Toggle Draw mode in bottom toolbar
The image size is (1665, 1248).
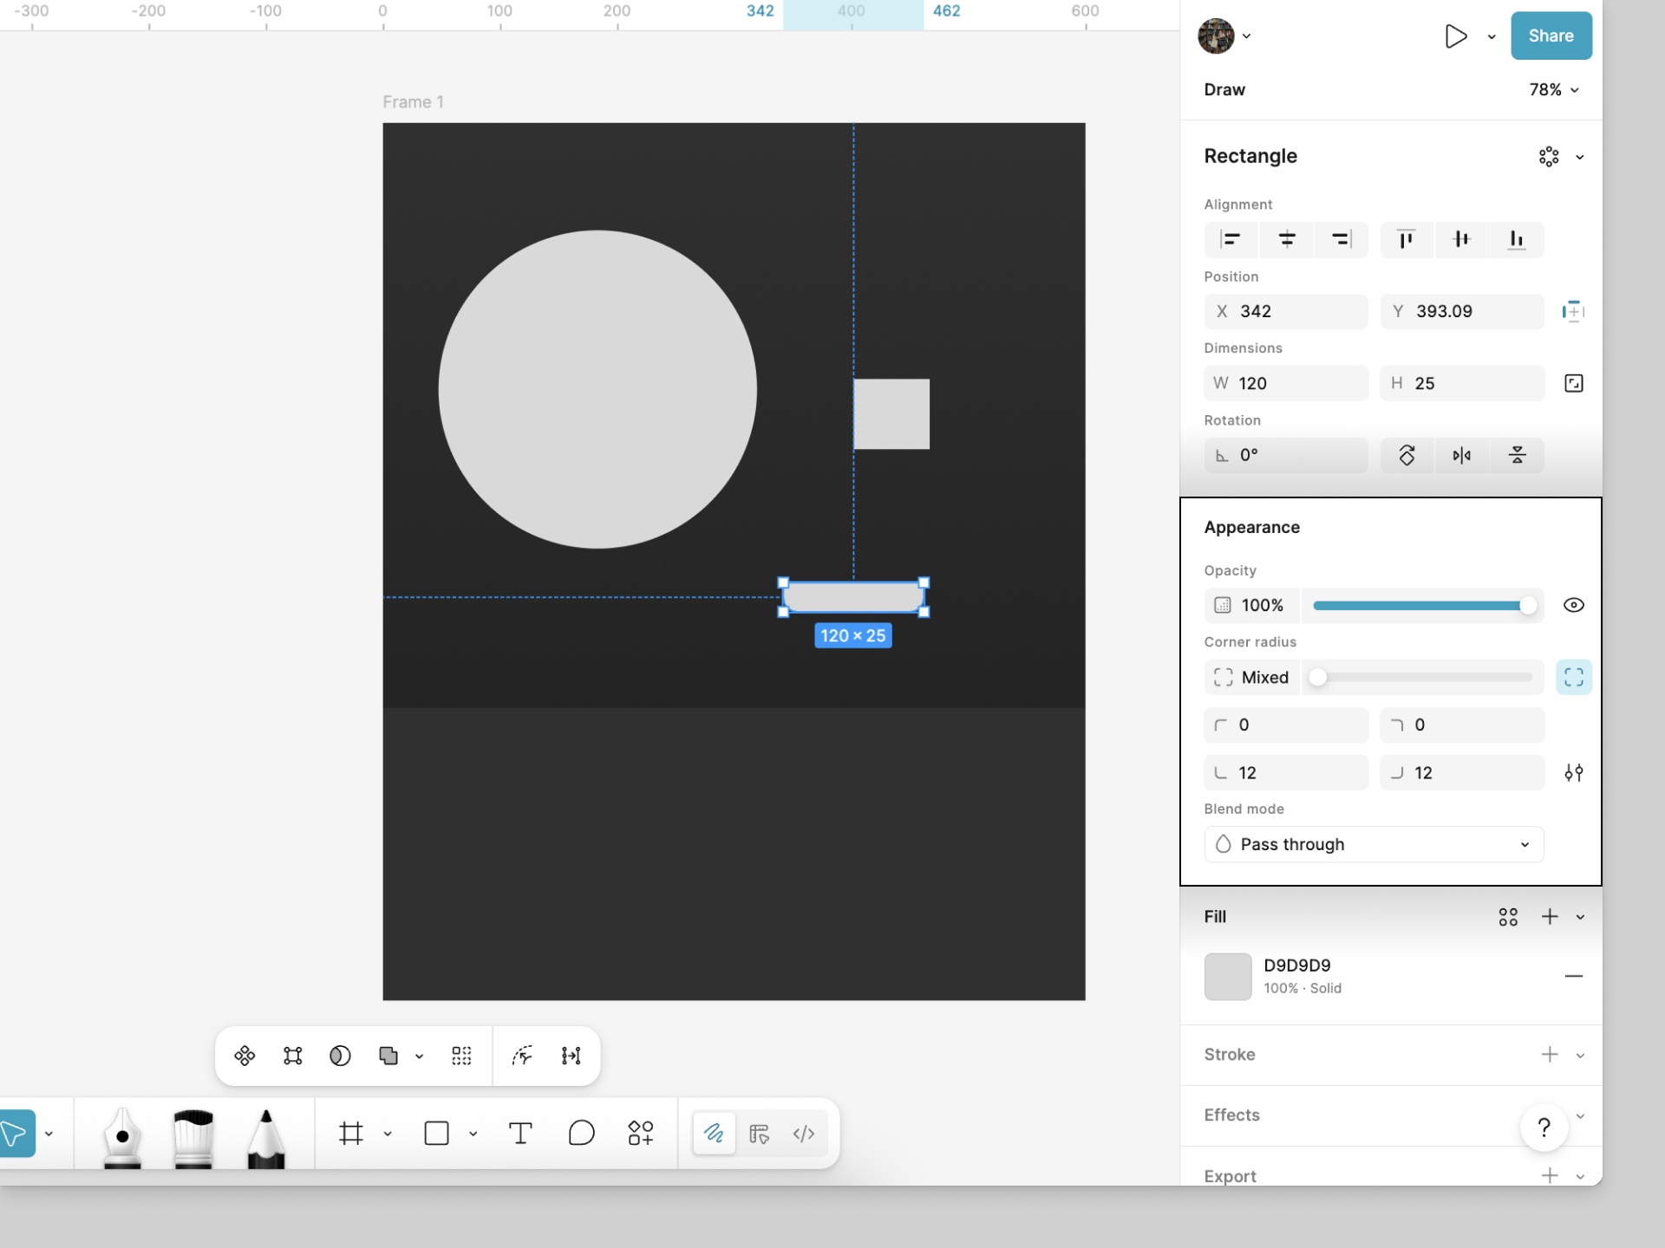(x=714, y=1134)
